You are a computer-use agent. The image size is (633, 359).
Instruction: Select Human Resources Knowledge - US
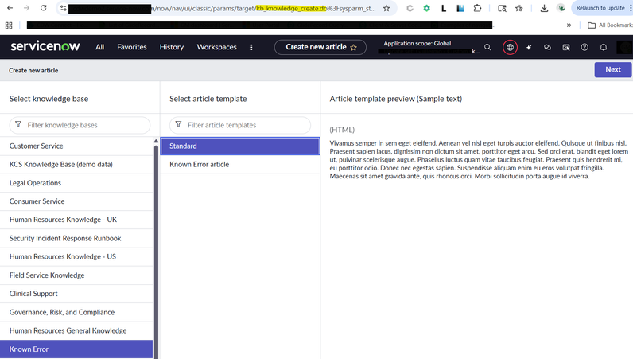click(76, 257)
